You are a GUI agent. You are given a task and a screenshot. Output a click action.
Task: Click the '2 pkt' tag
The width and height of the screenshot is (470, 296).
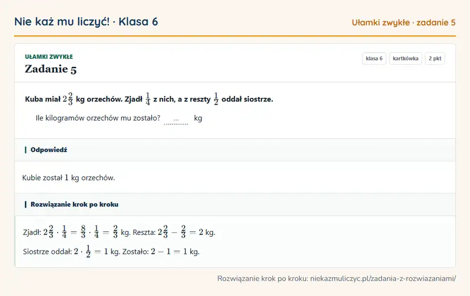(435, 58)
